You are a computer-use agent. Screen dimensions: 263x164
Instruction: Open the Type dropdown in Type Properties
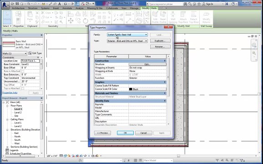[146, 41]
